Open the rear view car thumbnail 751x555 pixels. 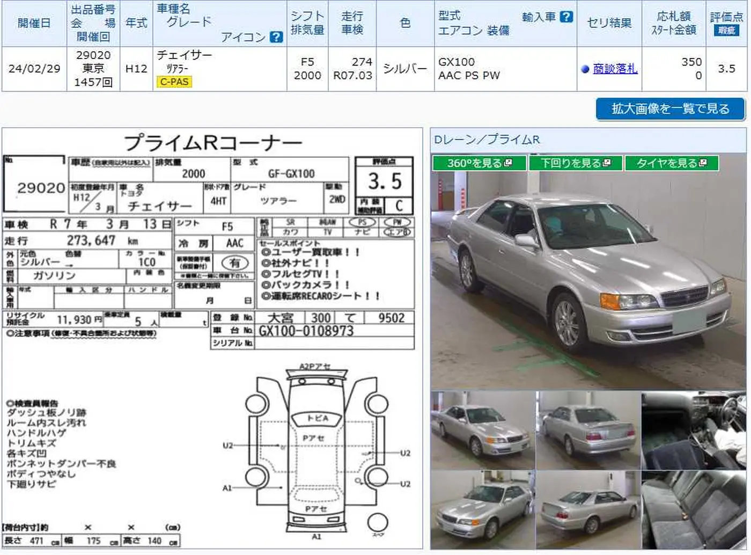click(588, 430)
